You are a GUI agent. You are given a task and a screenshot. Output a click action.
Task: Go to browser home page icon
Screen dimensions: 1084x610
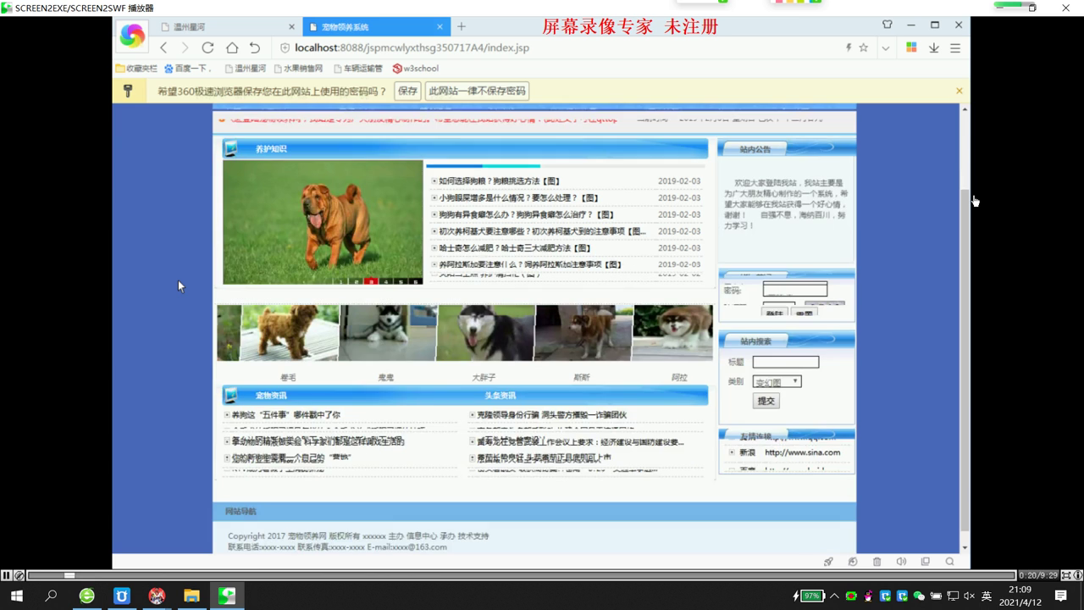click(231, 48)
